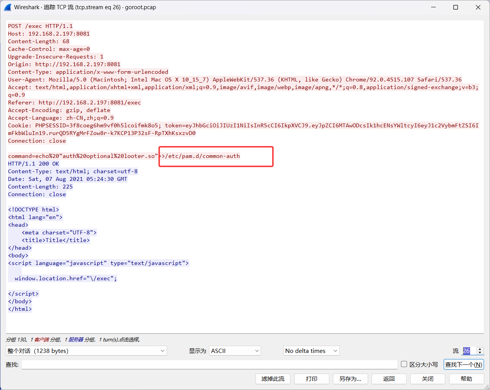The height and width of the screenshot is (390, 490).
Task: Click the stream number field showing 26
Action: click(469, 351)
